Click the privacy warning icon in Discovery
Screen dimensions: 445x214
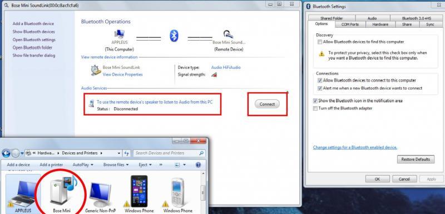(x=322, y=53)
